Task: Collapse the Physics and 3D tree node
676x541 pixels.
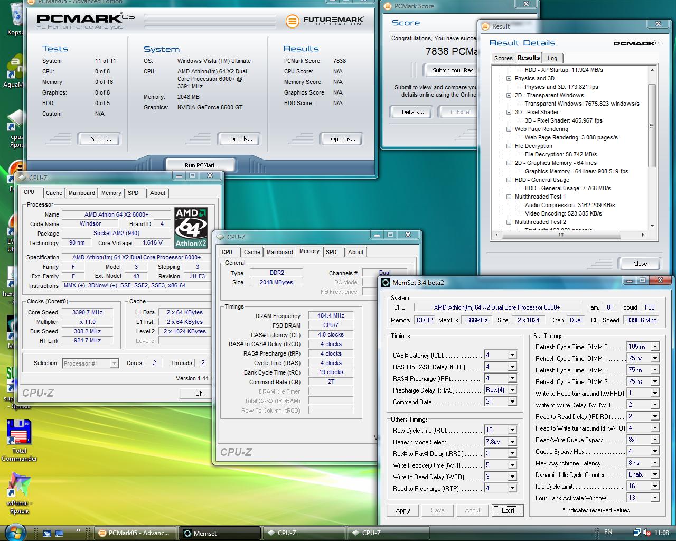Action: coord(509,79)
